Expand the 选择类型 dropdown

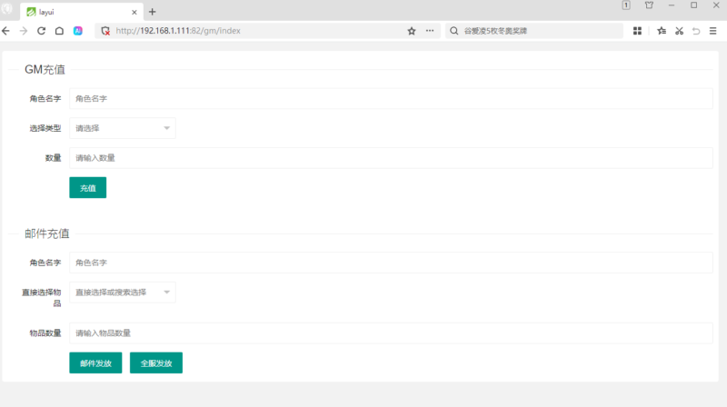123,128
